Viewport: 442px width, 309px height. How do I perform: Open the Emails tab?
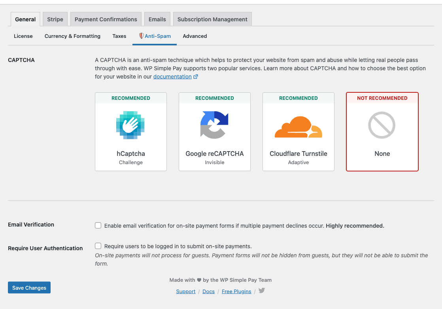pyautogui.click(x=157, y=19)
